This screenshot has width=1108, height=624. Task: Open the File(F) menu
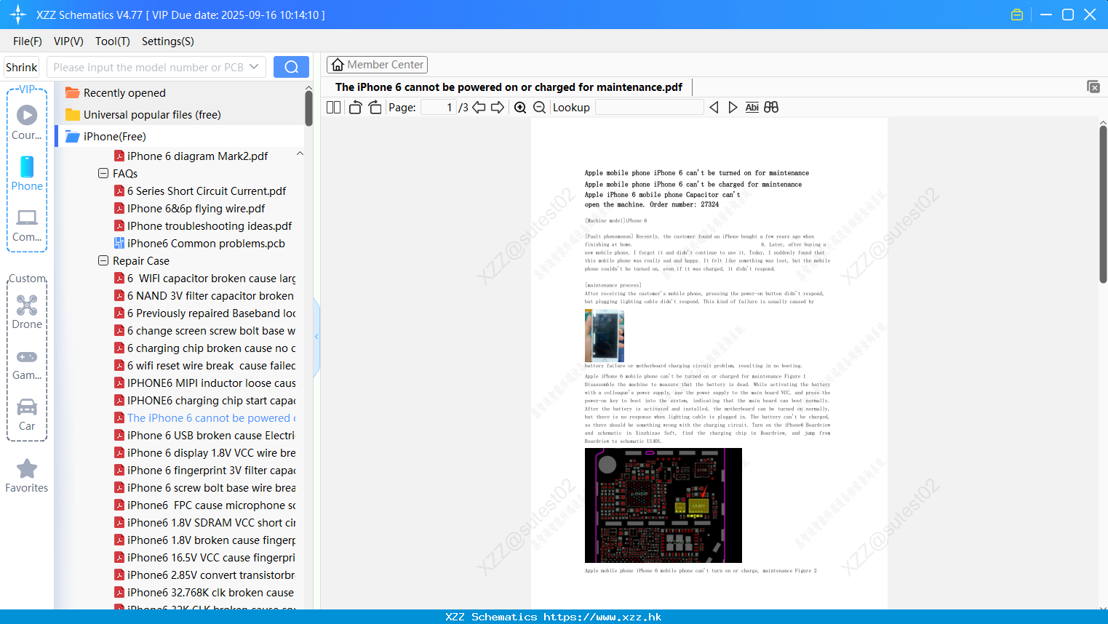[28, 41]
